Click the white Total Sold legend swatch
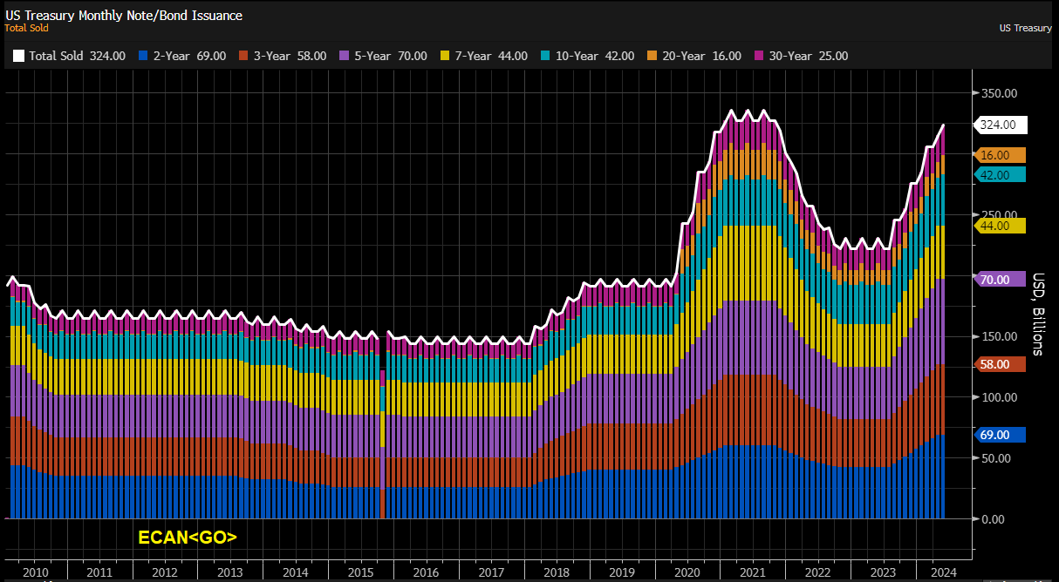 click(19, 56)
